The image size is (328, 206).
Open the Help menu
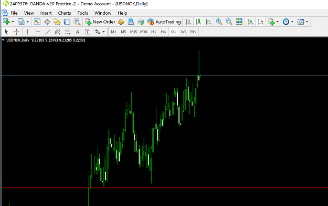pyautogui.click(x=122, y=13)
